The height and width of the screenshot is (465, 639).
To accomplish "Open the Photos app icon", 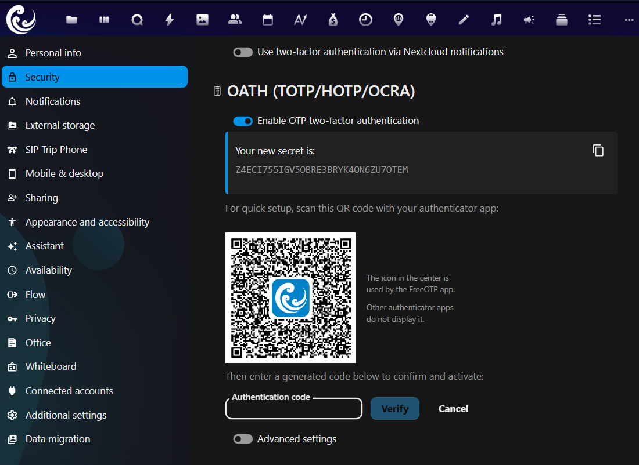I will 202,20.
